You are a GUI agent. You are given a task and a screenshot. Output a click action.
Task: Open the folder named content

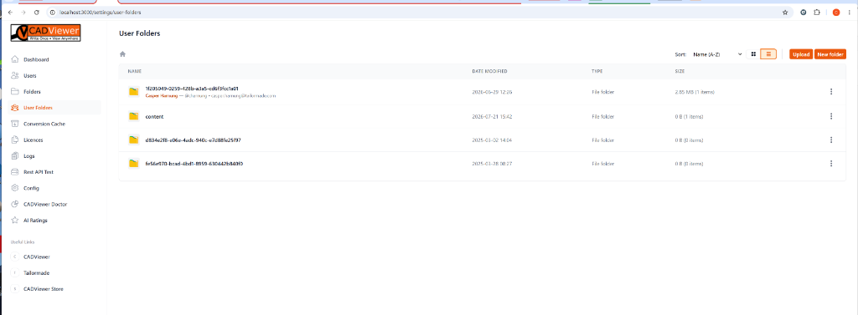[154, 116]
